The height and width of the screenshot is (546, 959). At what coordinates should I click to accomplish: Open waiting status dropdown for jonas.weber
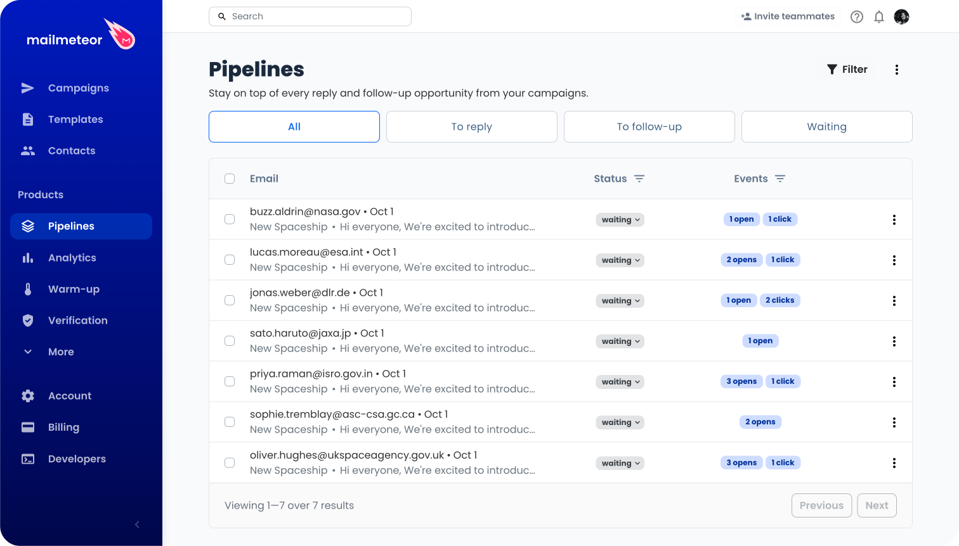pyautogui.click(x=620, y=301)
